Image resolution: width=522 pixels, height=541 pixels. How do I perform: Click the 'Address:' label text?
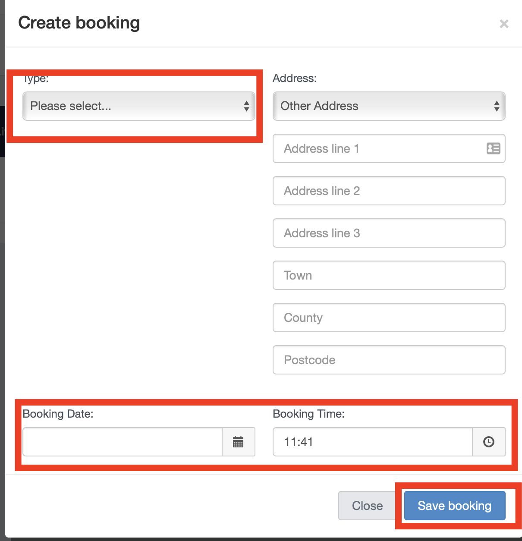[295, 78]
